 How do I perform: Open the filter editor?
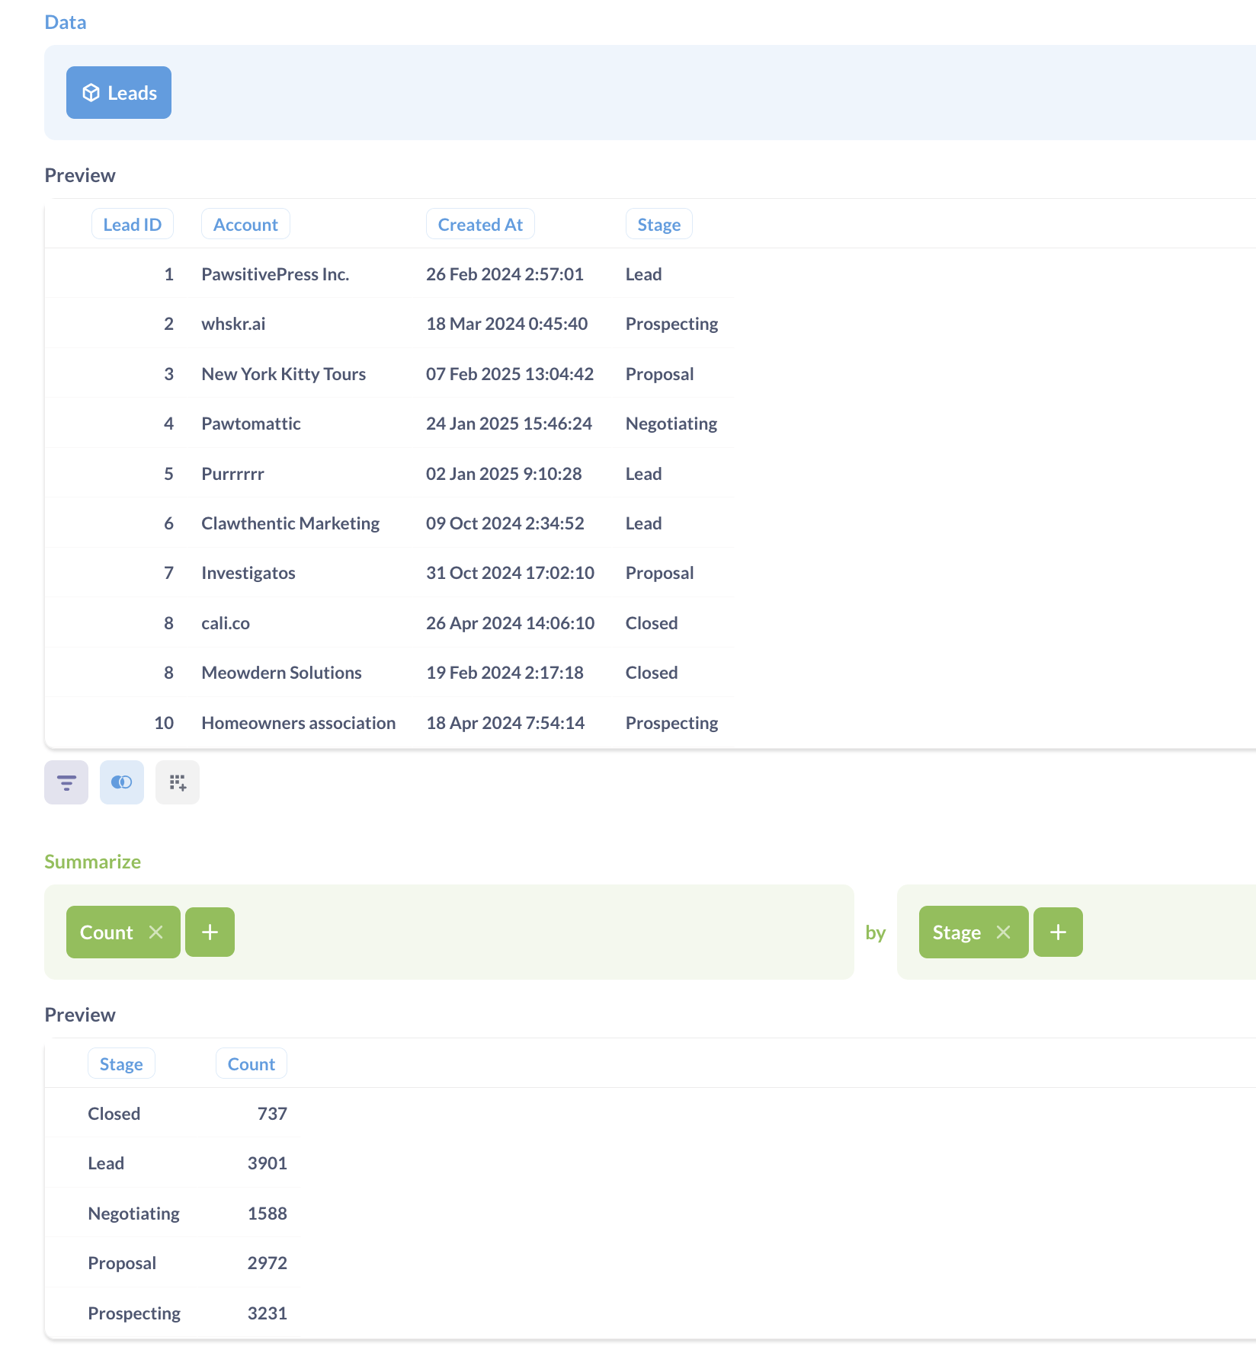pyautogui.click(x=66, y=782)
